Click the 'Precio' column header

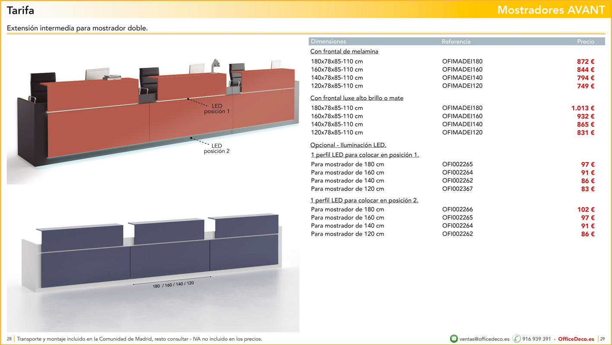pos(586,41)
